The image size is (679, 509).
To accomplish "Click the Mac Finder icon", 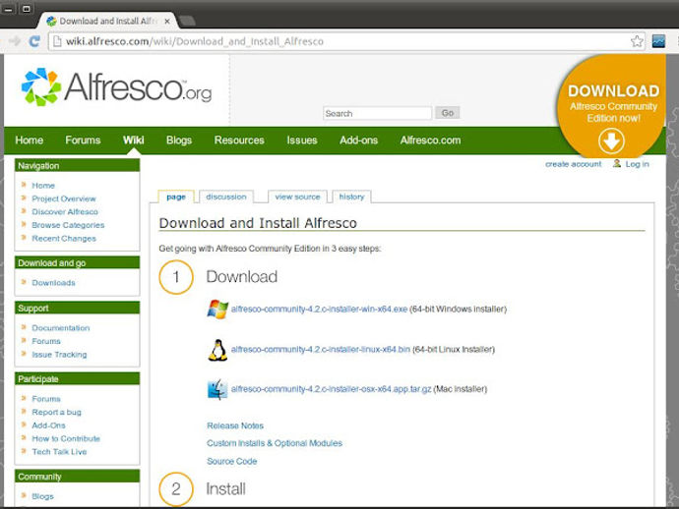I will coord(217,389).
